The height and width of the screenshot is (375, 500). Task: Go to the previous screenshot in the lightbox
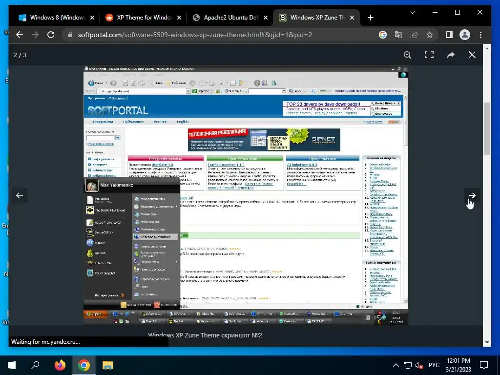(x=20, y=195)
